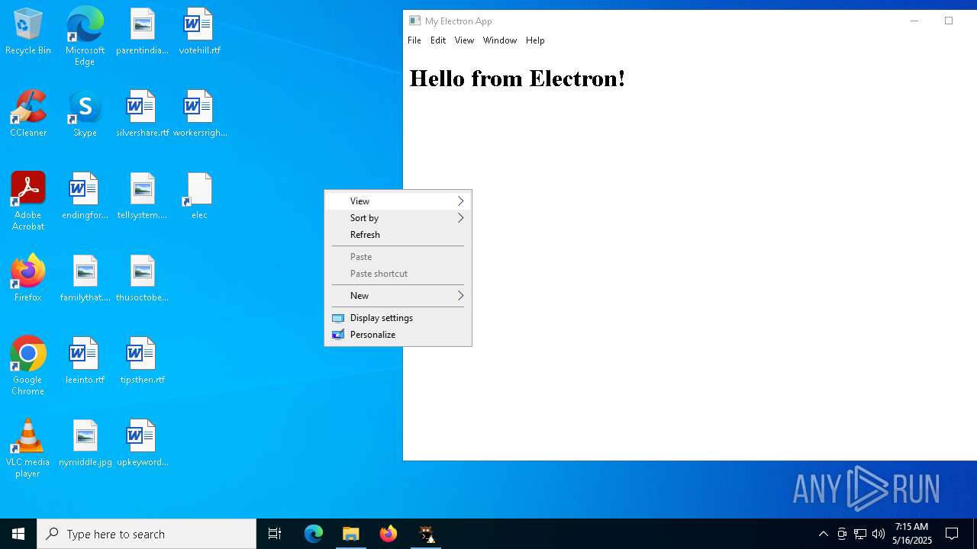Select the parentindia... image file icon
Viewport: 977px width, 549px height.
coord(142,32)
